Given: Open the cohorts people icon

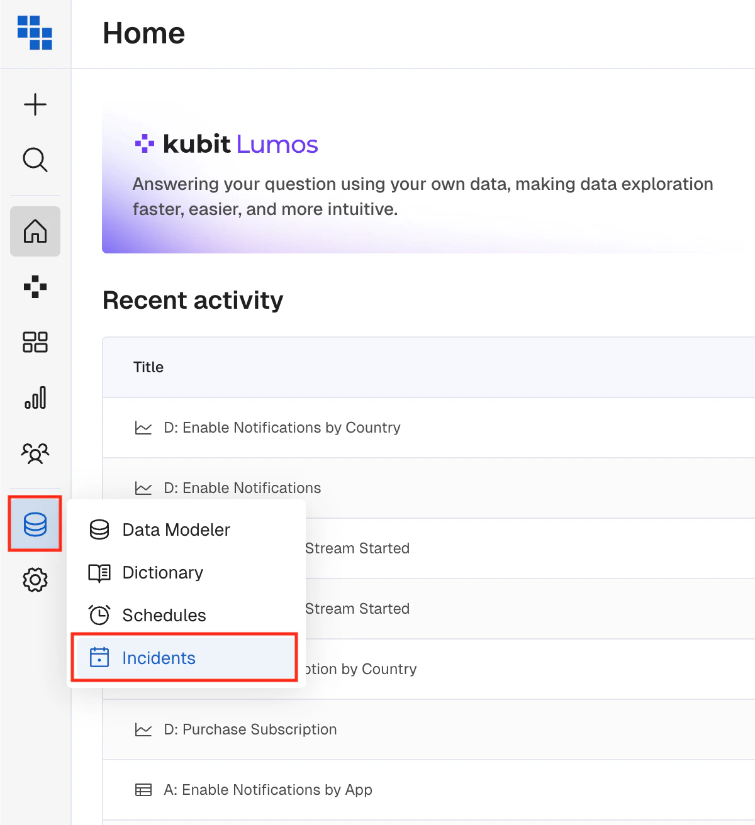Looking at the screenshot, I should [x=35, y=453].
